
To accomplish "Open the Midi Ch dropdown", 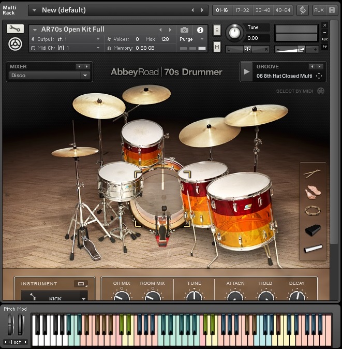I will (98, 48).
